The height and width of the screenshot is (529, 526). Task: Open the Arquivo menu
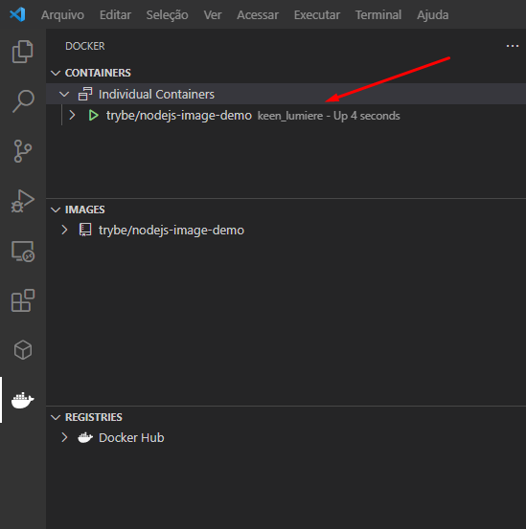coord(62,15)
